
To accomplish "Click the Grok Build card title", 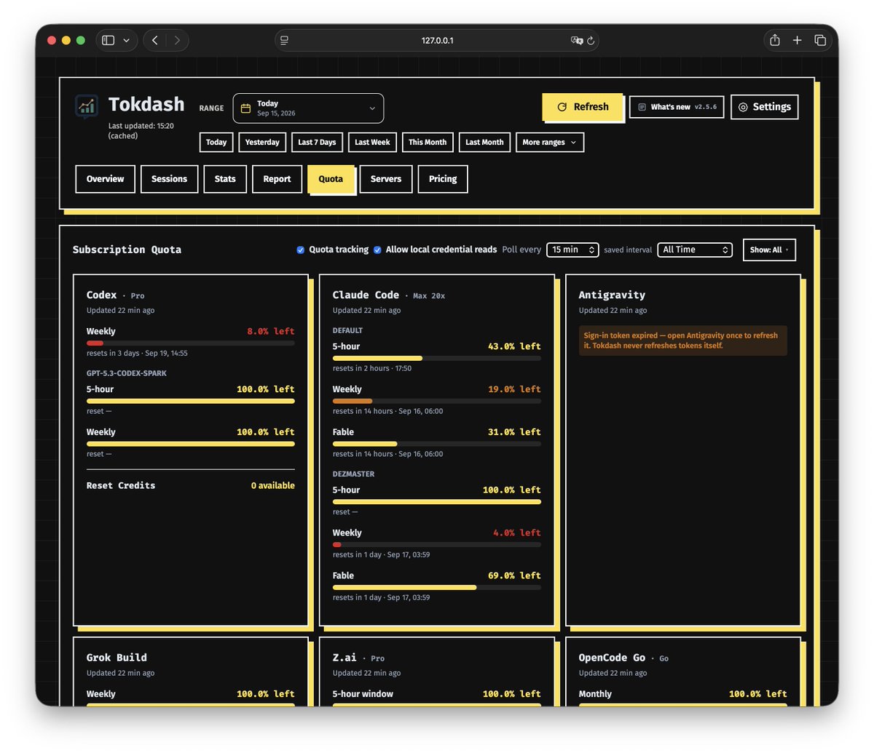I will (117, 657).
